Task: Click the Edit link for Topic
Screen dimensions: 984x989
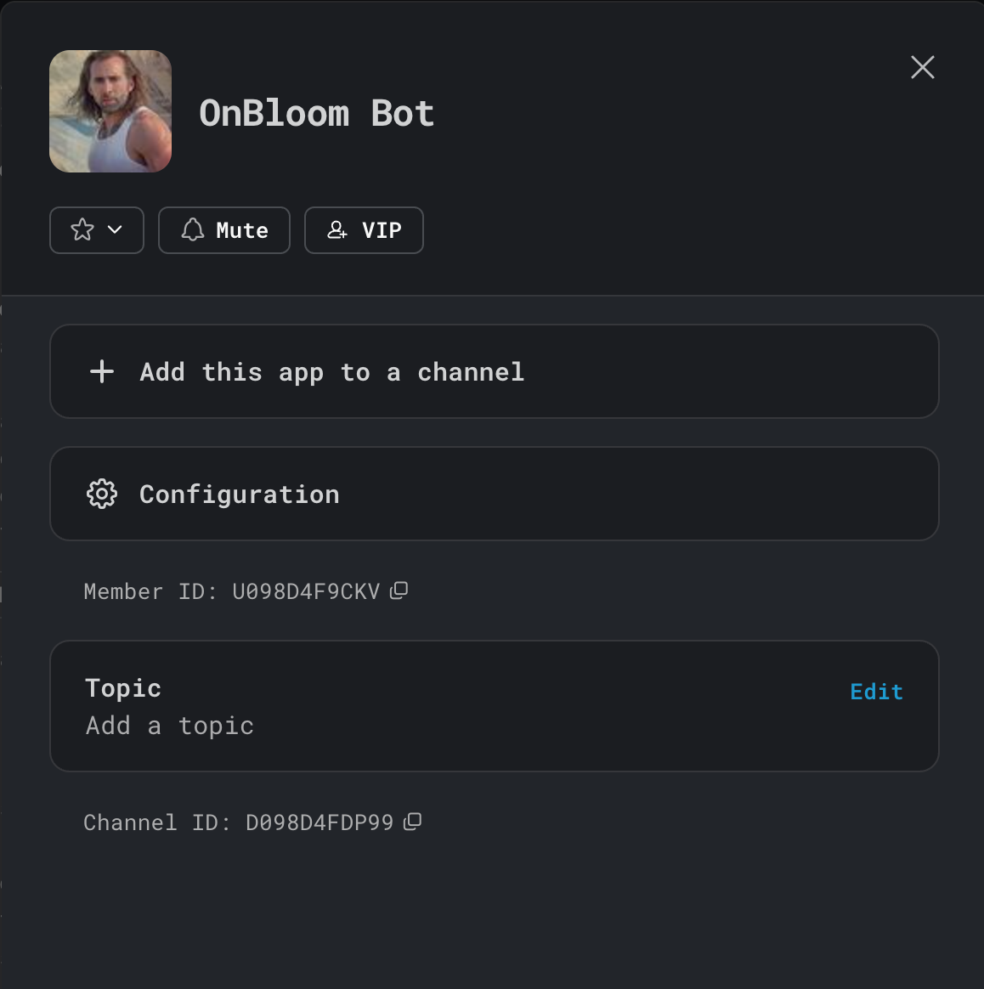Action: (876, 692)
